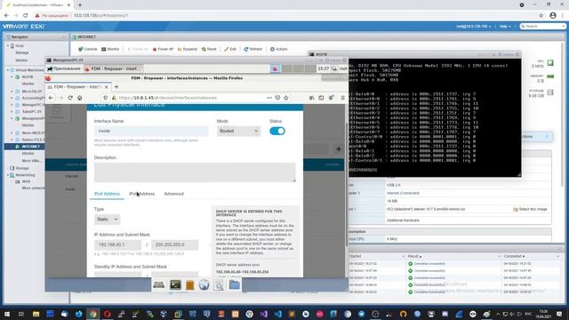569x320 pixels.
Task: Click the Description text area
Action: pos(195,172)
